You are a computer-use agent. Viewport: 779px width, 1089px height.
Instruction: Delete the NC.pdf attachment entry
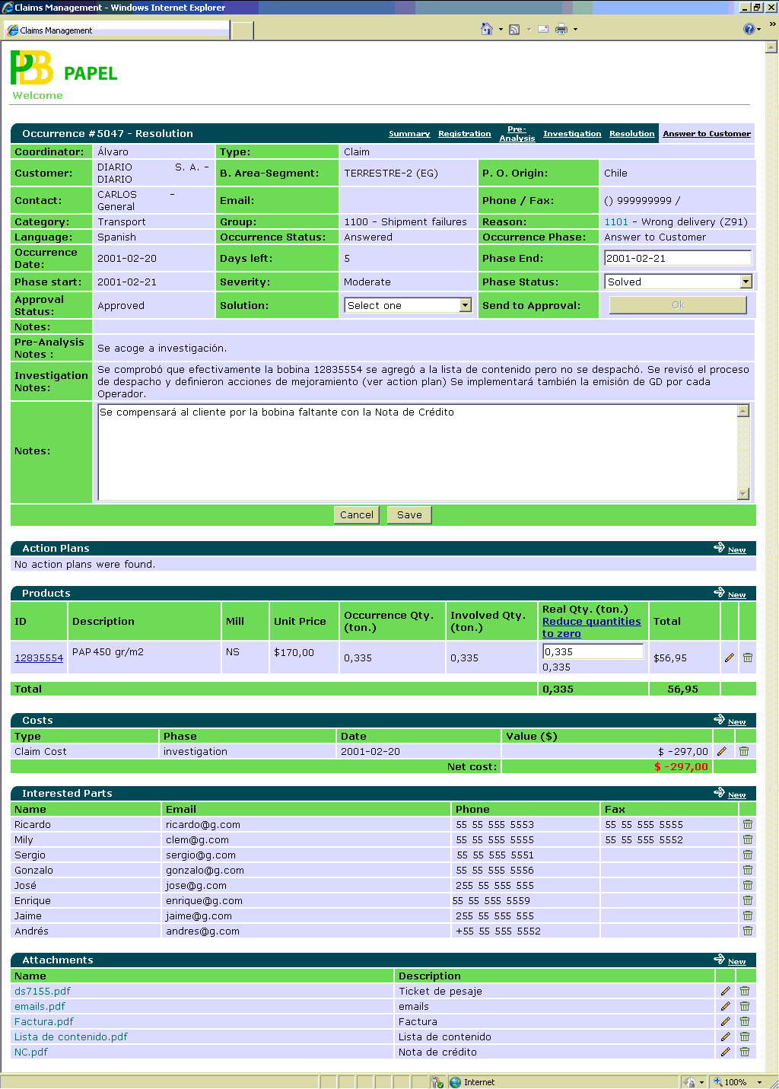745,1052
